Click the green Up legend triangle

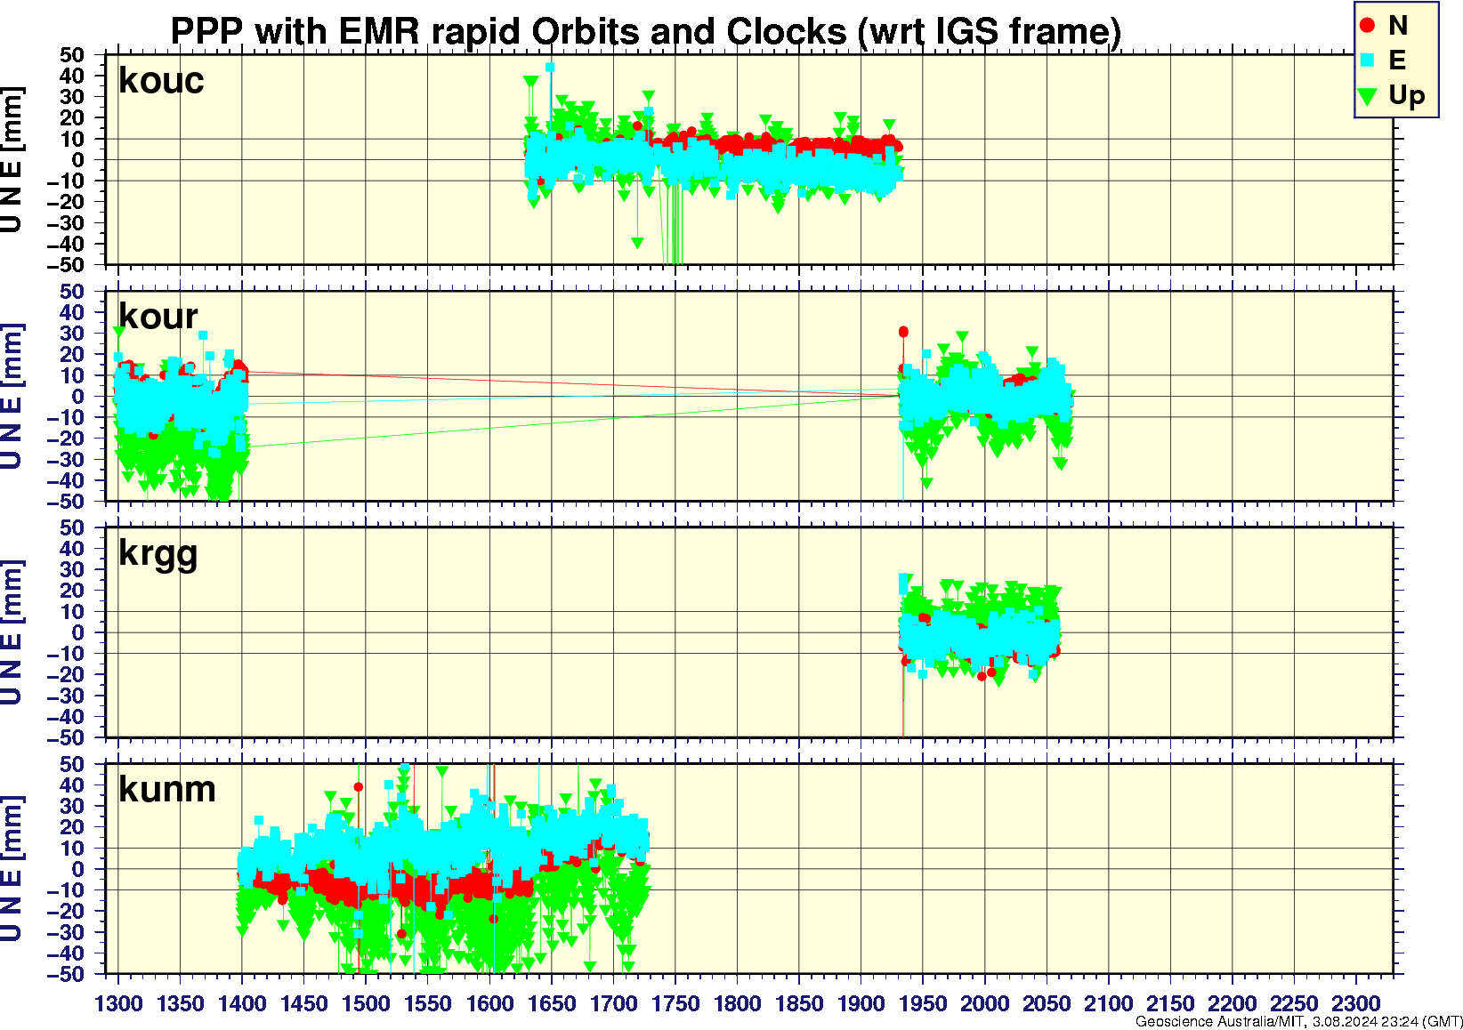coord(1368,96)
